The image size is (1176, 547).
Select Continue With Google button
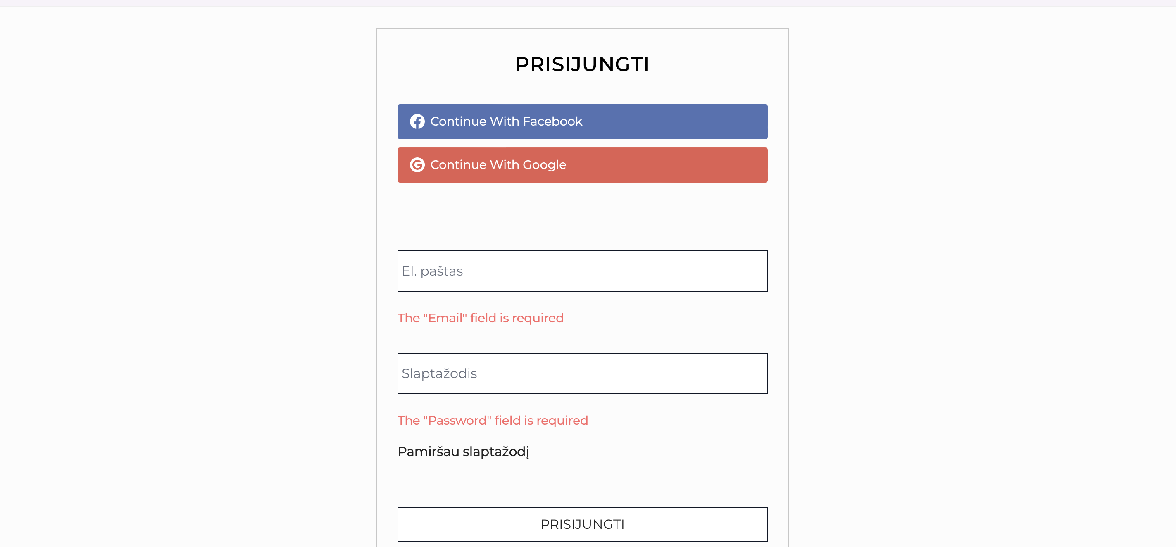pos(582,165)
